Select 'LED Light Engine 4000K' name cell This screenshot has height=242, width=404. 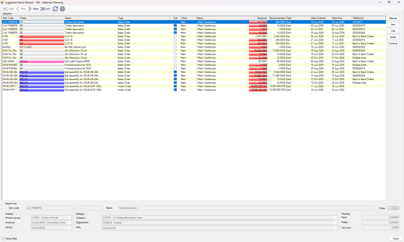[x=90, y=61]
